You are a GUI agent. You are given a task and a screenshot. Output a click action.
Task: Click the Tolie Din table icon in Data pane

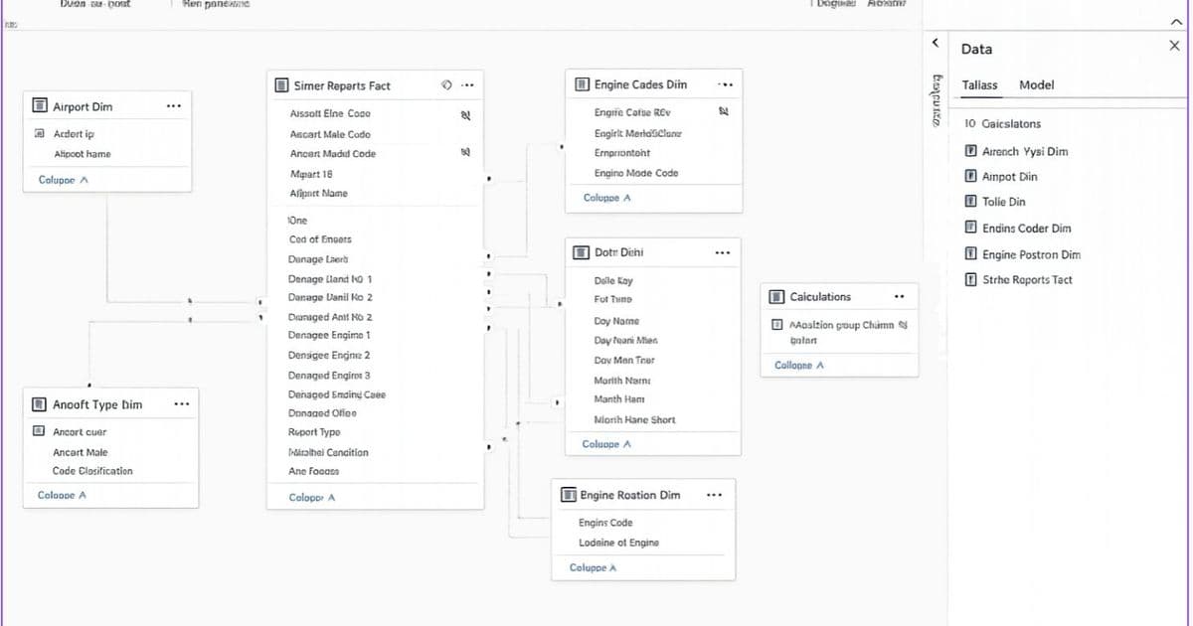[x=971, y=201]
